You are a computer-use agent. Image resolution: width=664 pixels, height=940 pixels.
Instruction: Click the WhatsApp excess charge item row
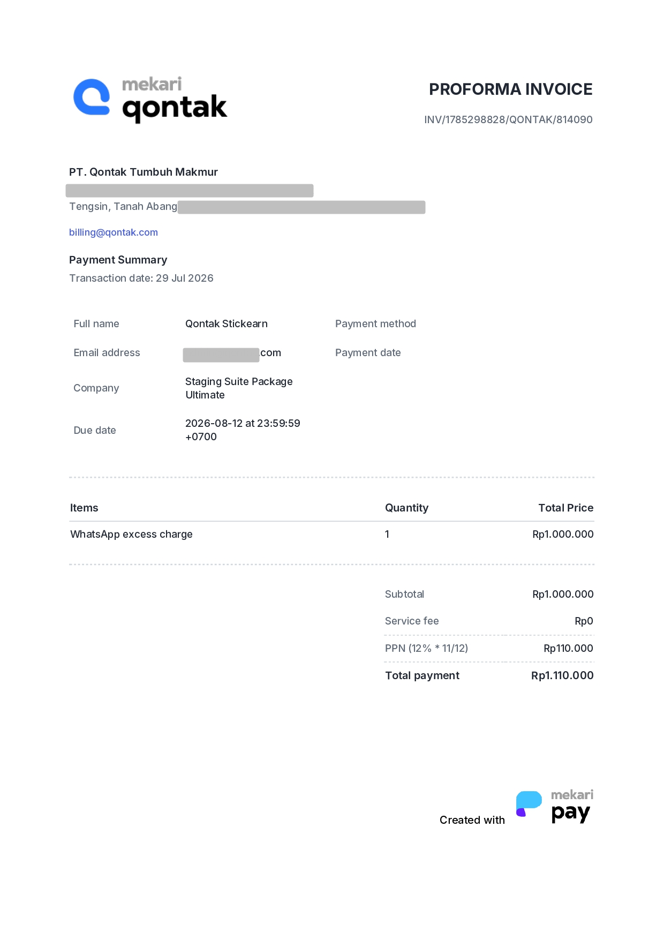click(x=331, y=535)
